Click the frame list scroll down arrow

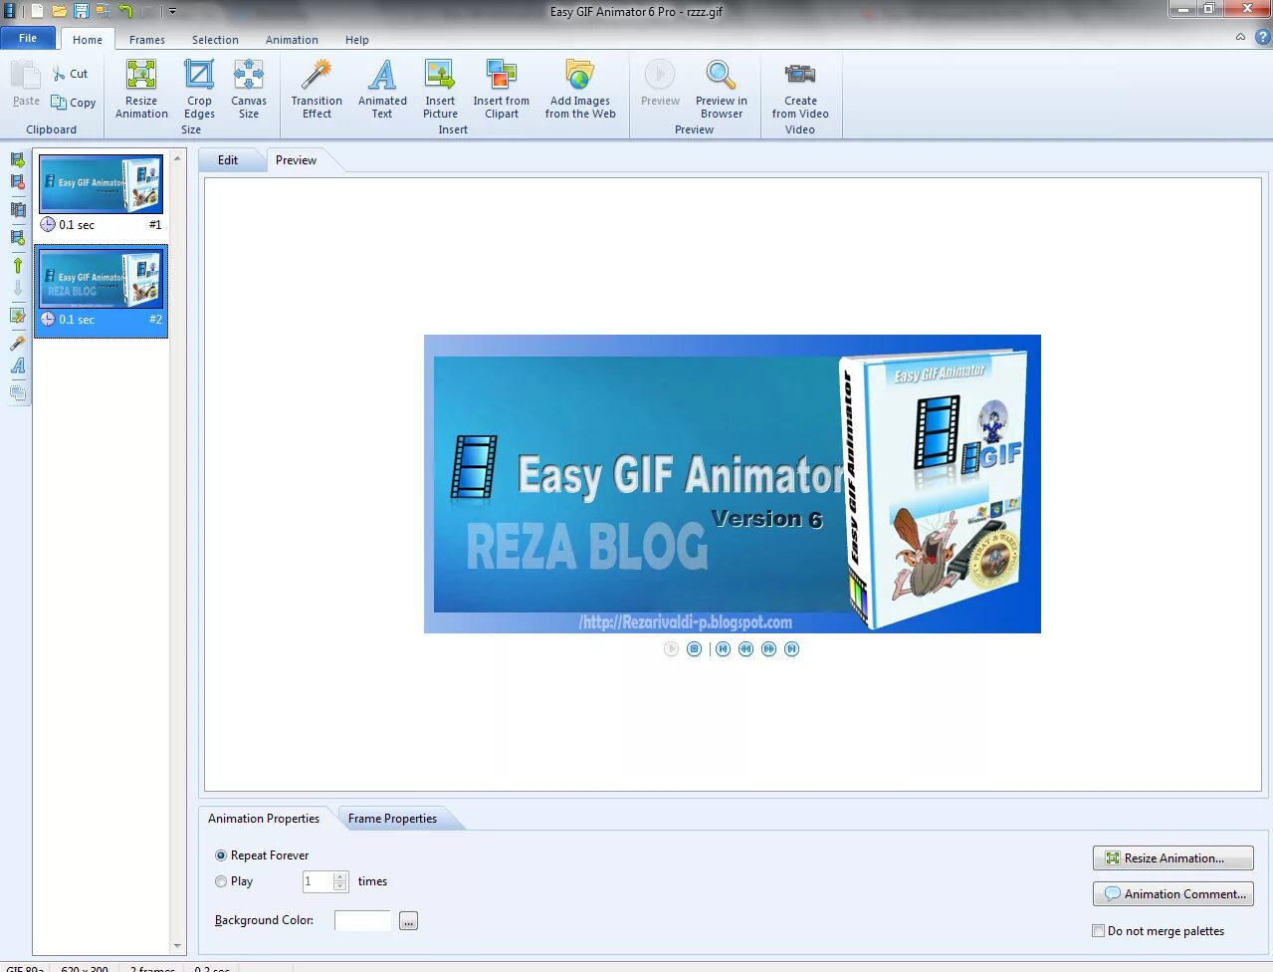(x=178, y=947)
